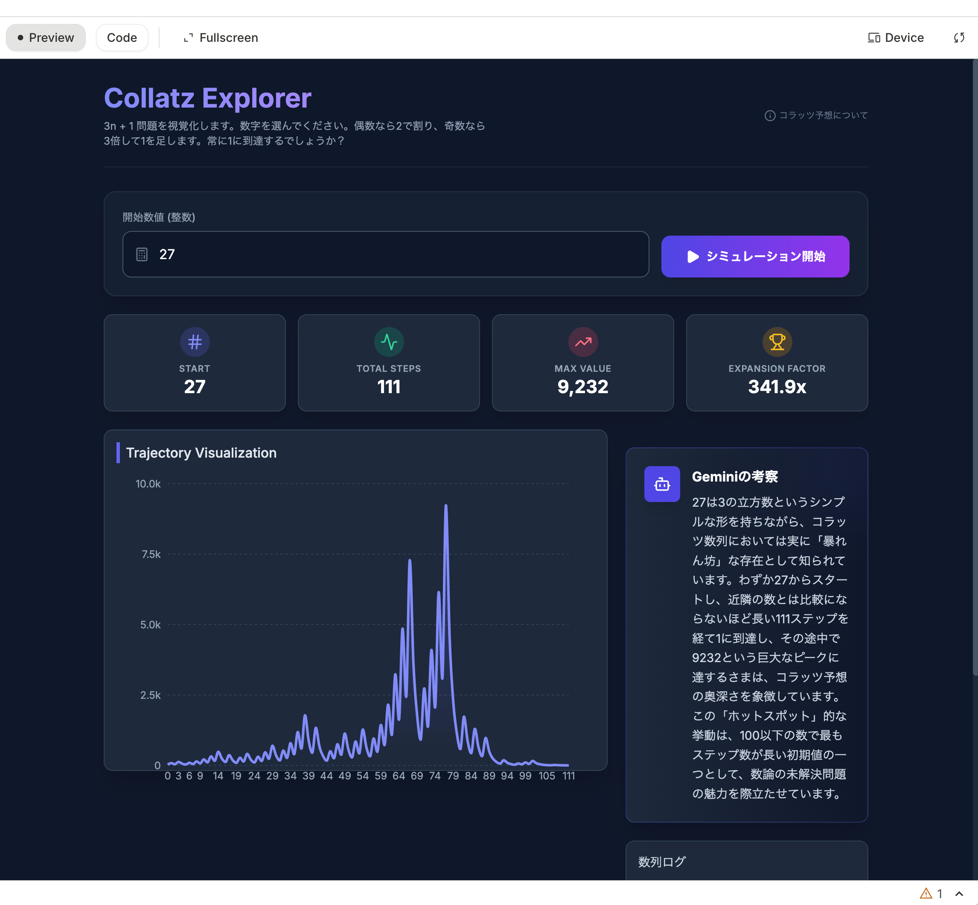
Task: Click the robot icon beside Geminiの考察
Action: pos(662,484)
